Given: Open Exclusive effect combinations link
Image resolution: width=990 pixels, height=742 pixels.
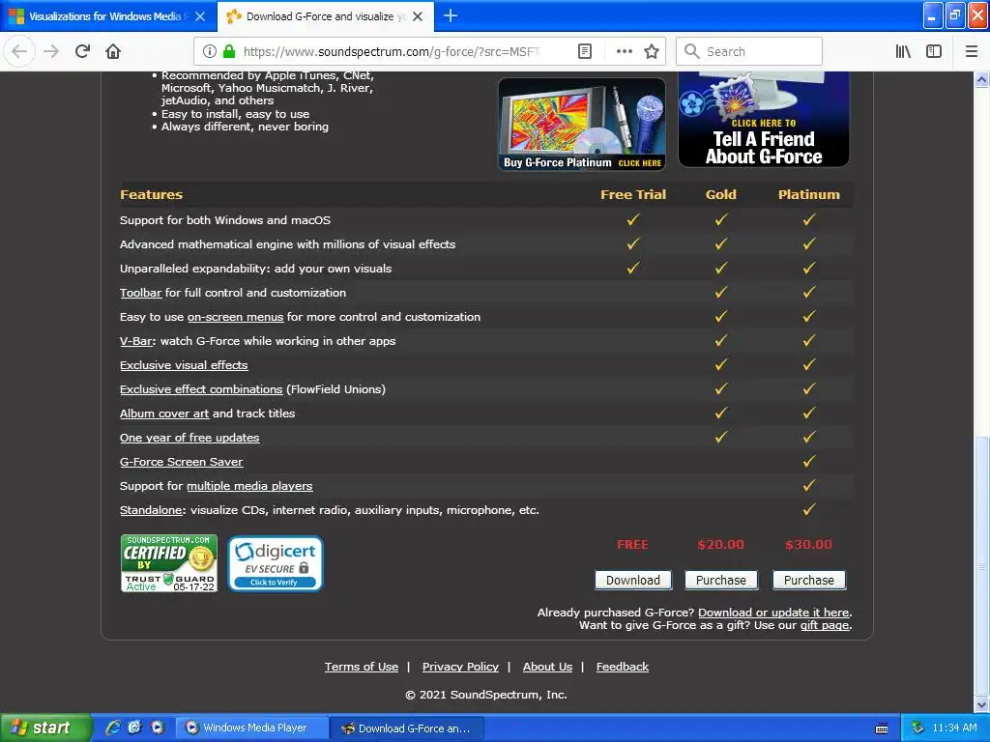Looking at the screenshot, I should click(201, 389).
